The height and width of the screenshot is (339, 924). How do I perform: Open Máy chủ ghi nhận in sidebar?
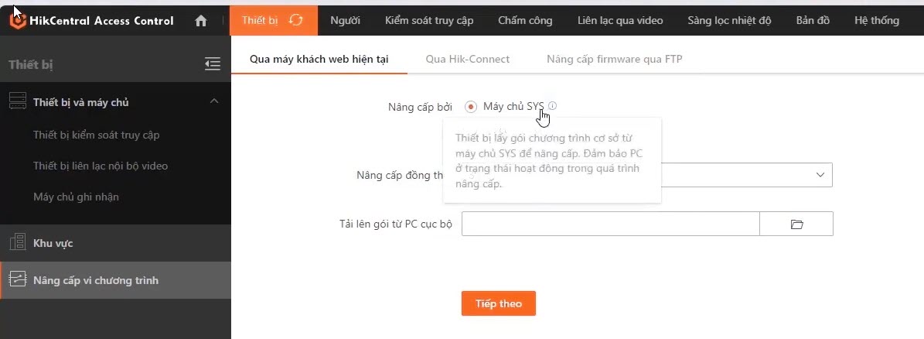point(76,197)
